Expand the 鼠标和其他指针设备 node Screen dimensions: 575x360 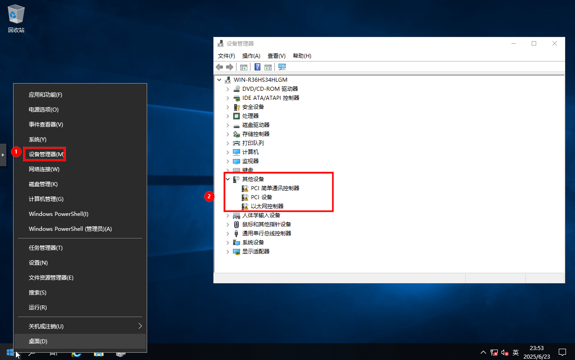[x=228, y=224]
